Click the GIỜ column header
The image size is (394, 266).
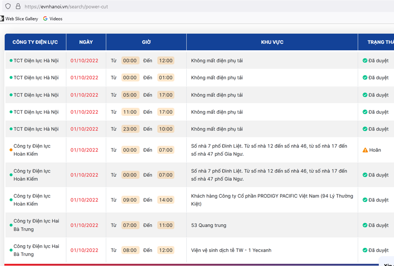coord(146,42)
